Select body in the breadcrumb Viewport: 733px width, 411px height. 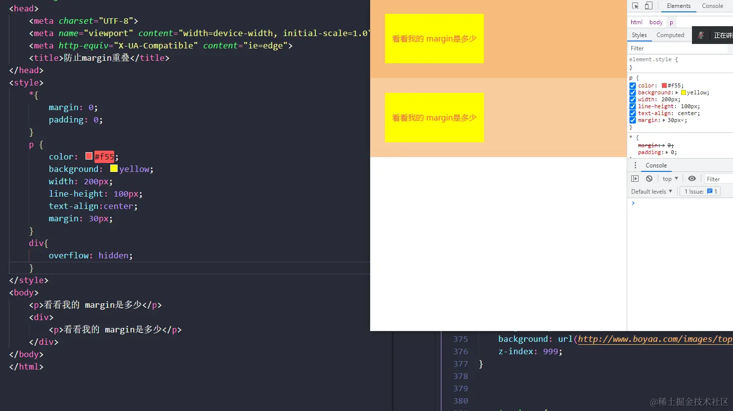[656, 22]
